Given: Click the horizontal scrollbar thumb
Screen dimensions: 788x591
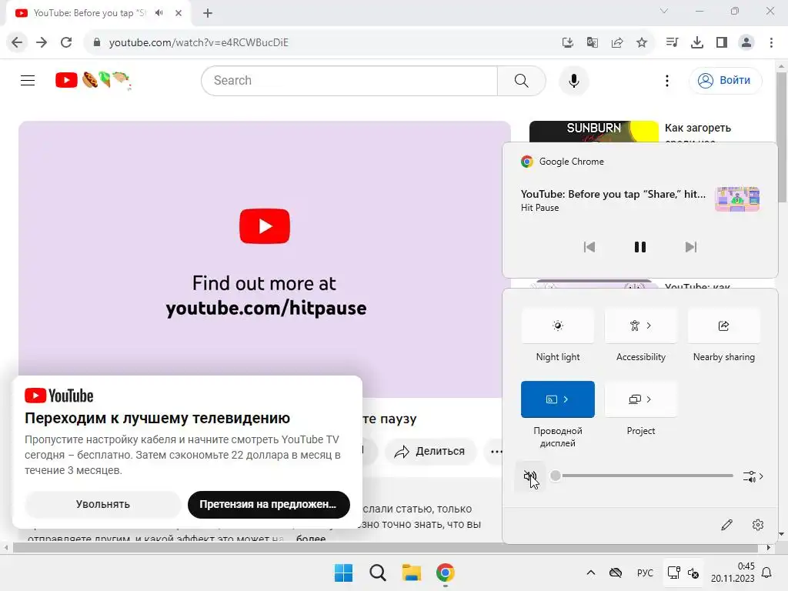Looking at the screenshot, I should tap(387, 547).
